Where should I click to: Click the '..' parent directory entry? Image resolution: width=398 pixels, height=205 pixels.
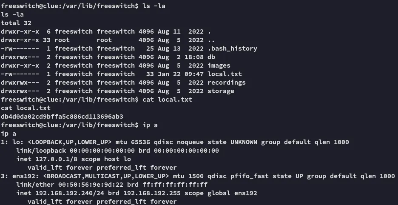coord(209,40)
